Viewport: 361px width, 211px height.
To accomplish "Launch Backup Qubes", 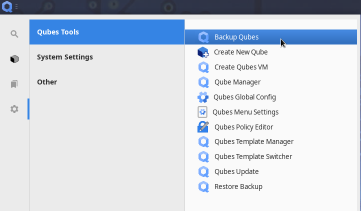I will point(271,37).
